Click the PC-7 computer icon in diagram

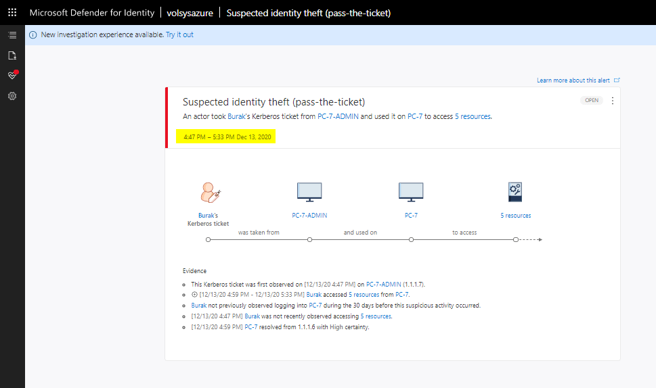click(411, 193)
